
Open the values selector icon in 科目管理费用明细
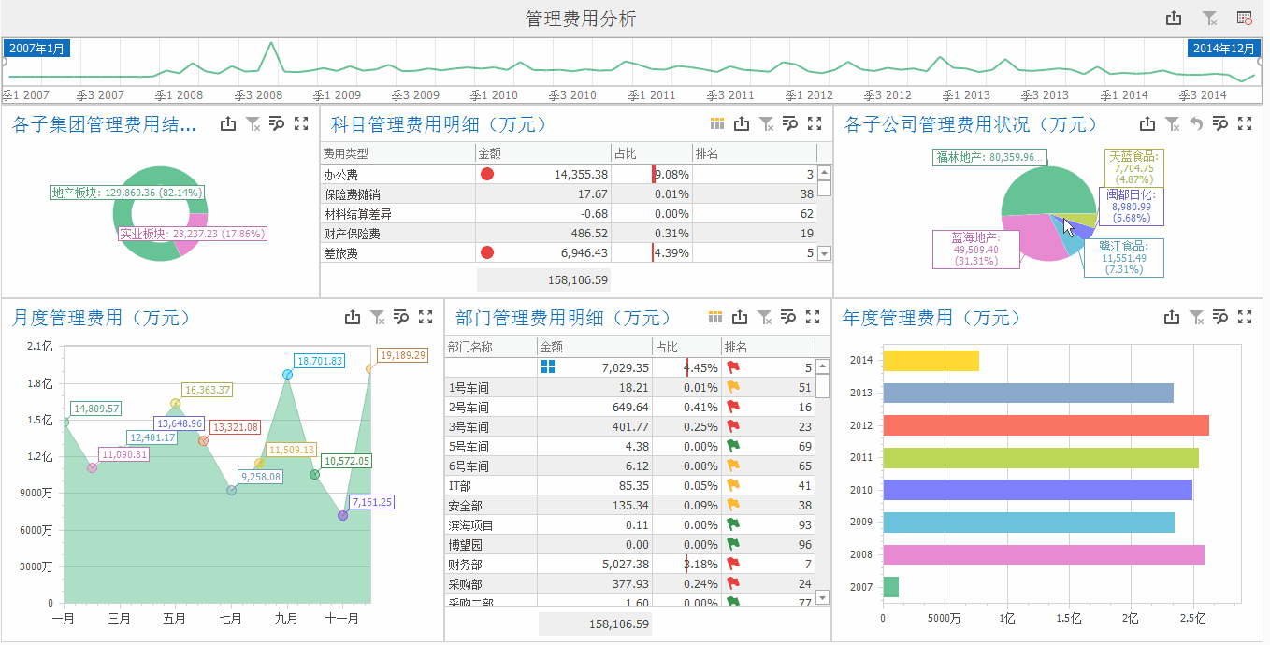pyautogui.click(x=717, y=123)
